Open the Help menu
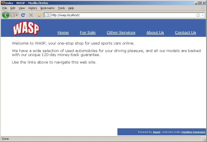 [x=71, y=8]
